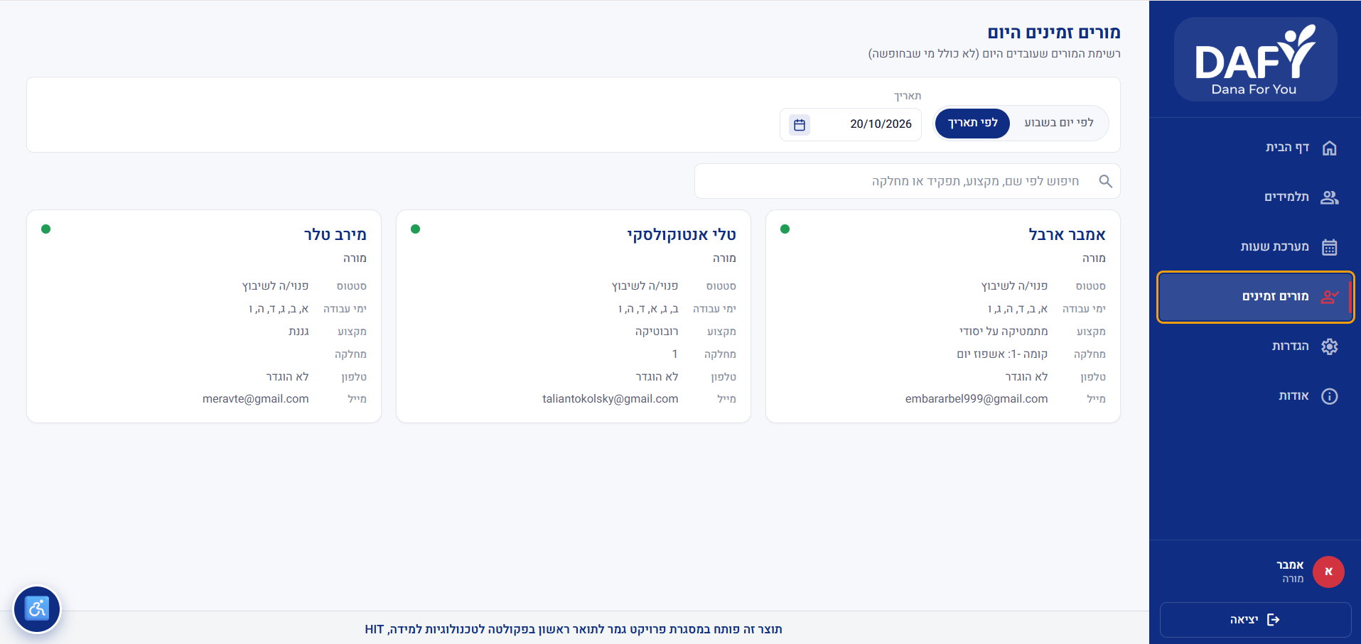The width and height of the screenshot is (1361, 644).
Task: Click email meravte@gmail.com
Action: coord(255,399)
